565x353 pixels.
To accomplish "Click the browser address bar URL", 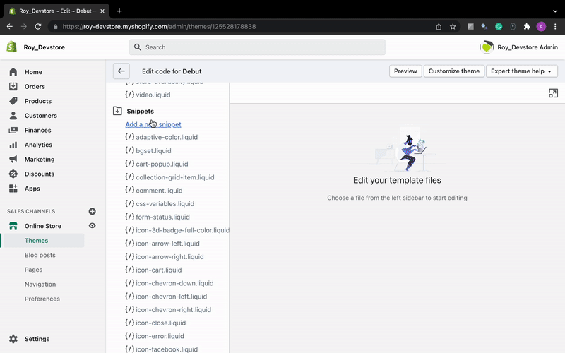I will click(159, 27).
